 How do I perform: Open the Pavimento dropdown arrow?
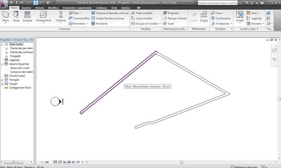click(87, 24)
